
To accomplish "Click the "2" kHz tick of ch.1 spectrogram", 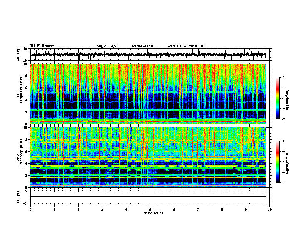I will (x=27, y=112).
